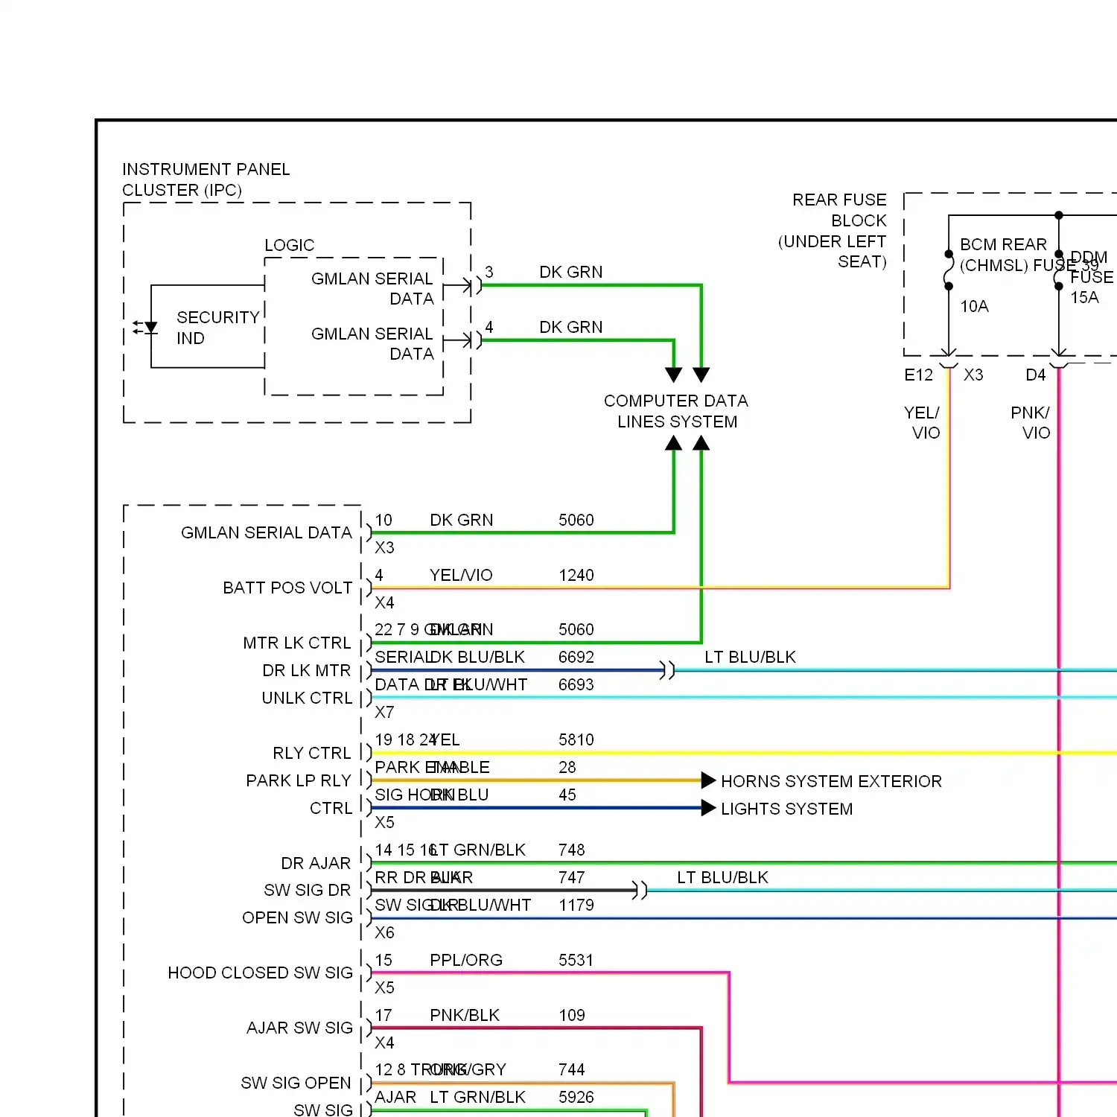Click the arrowhead ending the lights system wire

(708, 808)
